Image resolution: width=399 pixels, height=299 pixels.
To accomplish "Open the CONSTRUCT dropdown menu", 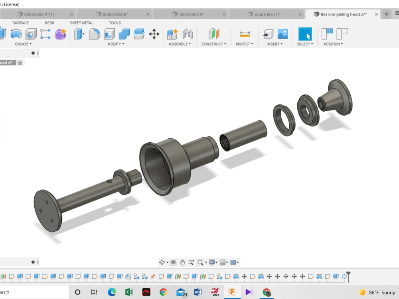I will (x=214, y=44).
